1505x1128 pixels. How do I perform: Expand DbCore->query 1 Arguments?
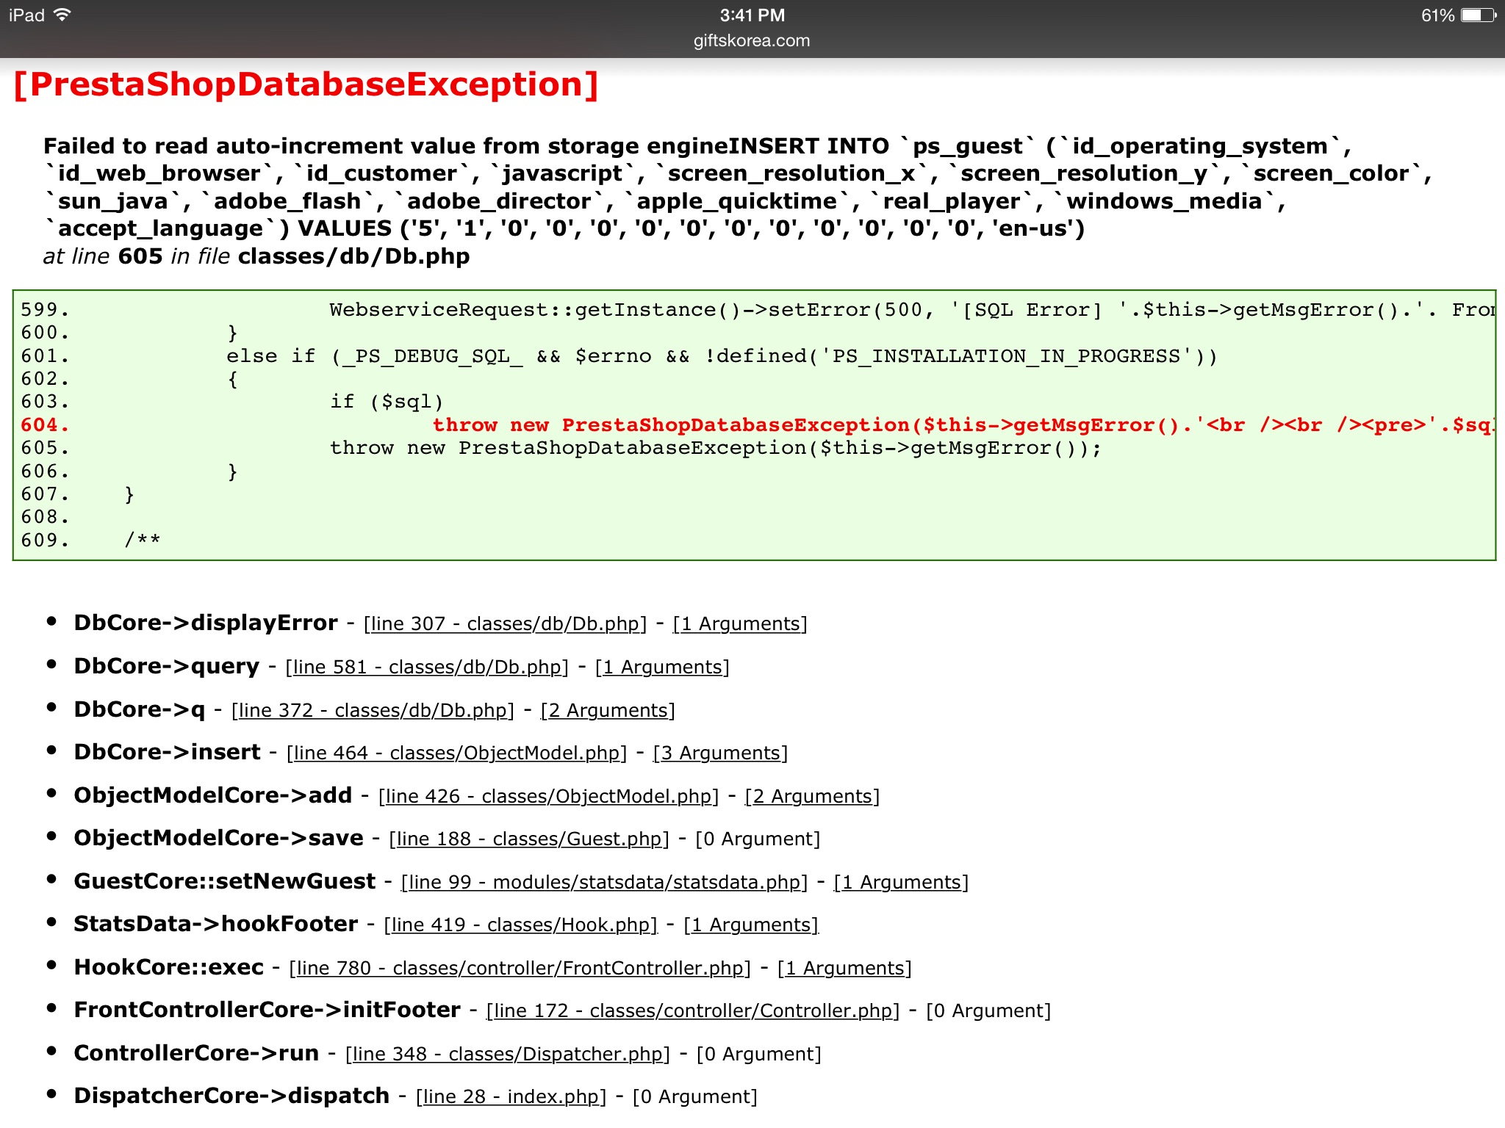(x=662, y=667)
